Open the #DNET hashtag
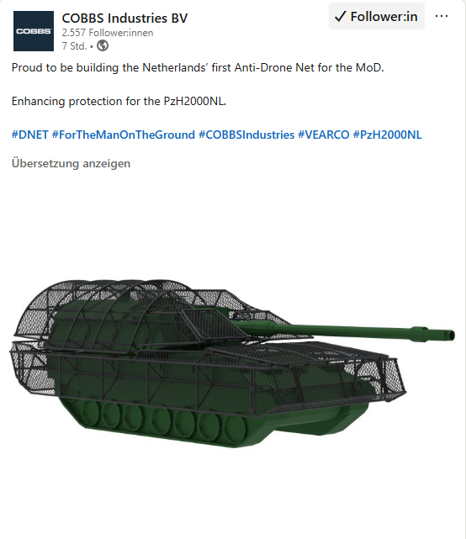466x539 pixels. tap(30, 135)
